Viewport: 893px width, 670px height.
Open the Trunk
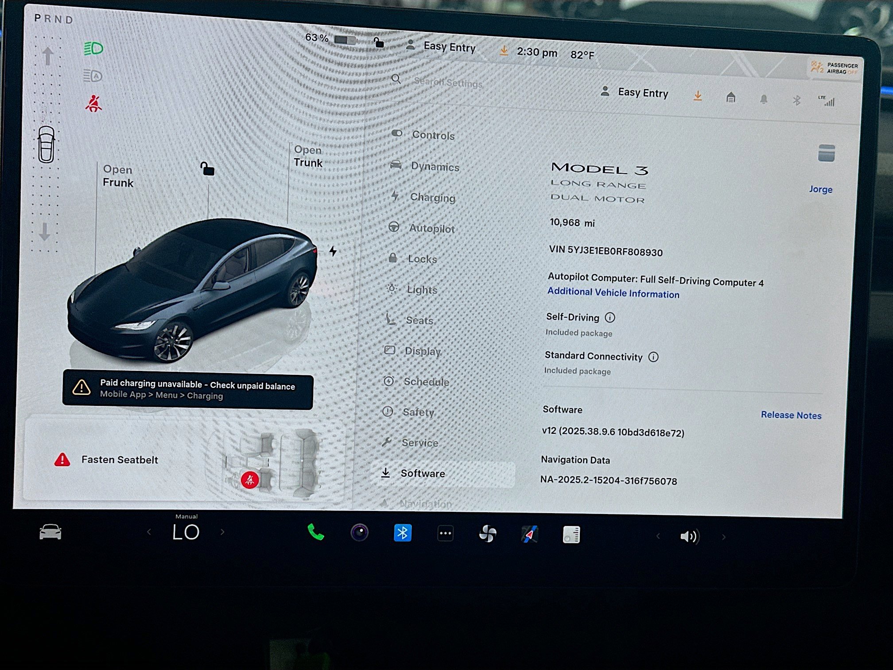(308, 156)
